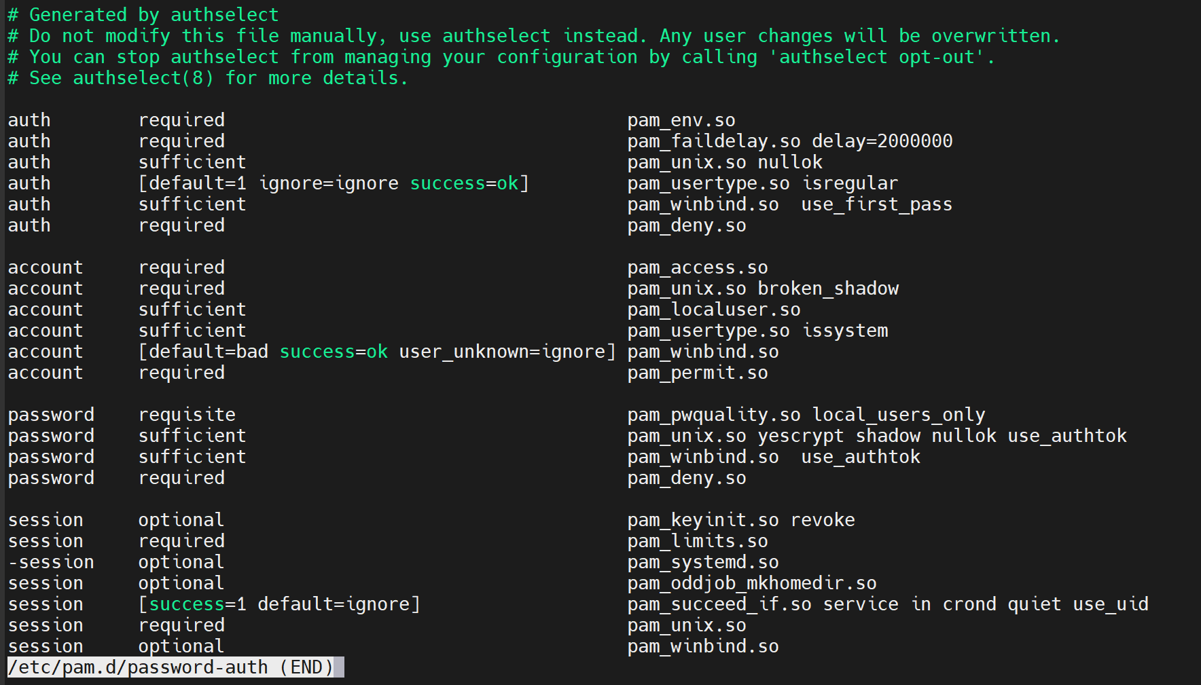Select the green success=ok in auth line
Screen dimensions: 1201x685
pyautogui.click(x=464, y=183)
